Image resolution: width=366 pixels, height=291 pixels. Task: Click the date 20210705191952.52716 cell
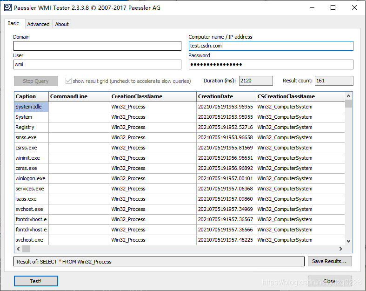click(x=226, y=128)
